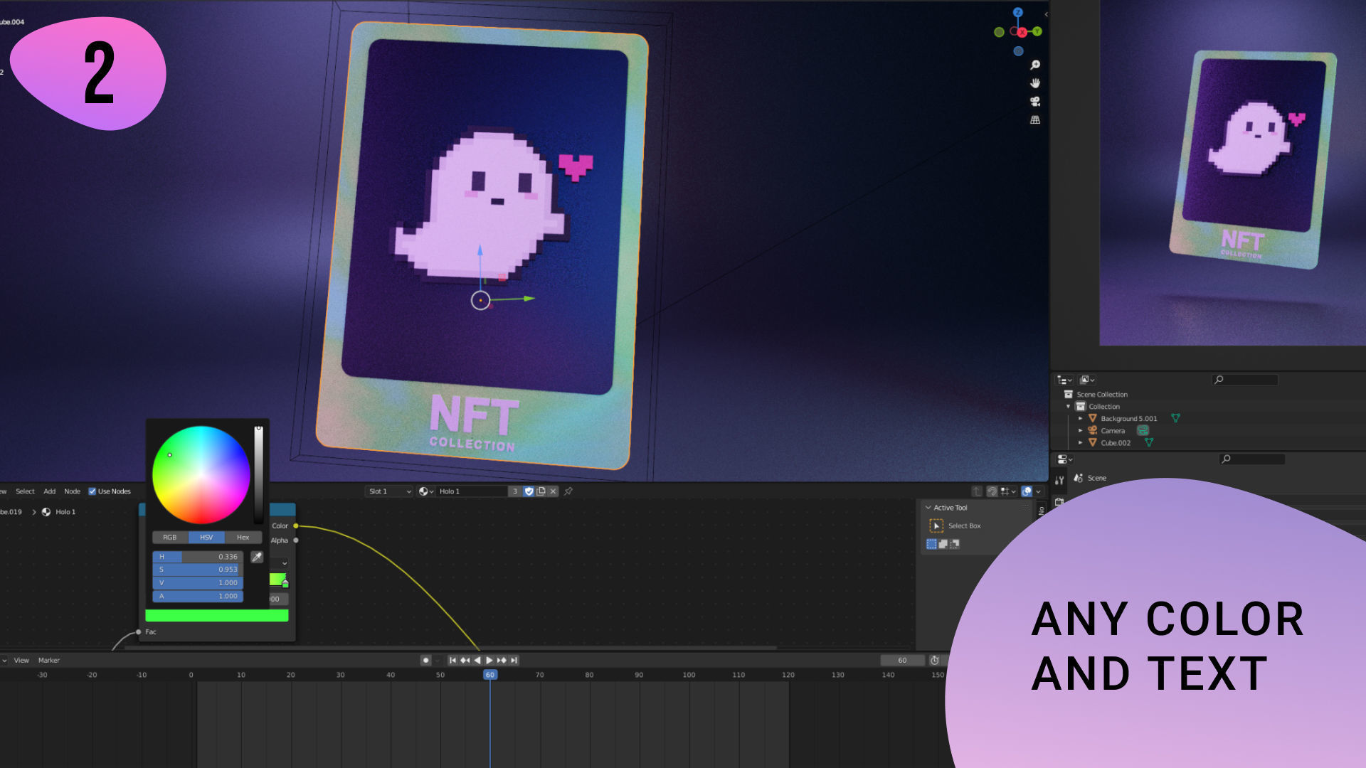Open the overlay options dropdown arrow
This screenshot has width=1366, height=768.
pyautogui.click(x=1039, y=491)
